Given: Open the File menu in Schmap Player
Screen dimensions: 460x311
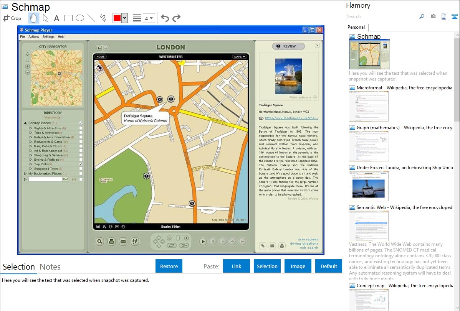Looking at the screenshot, I should point(23,37).
